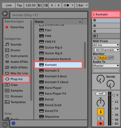Set Monitor to Off
The width and height of the screenshot is (121, 128).
[111, 58]
